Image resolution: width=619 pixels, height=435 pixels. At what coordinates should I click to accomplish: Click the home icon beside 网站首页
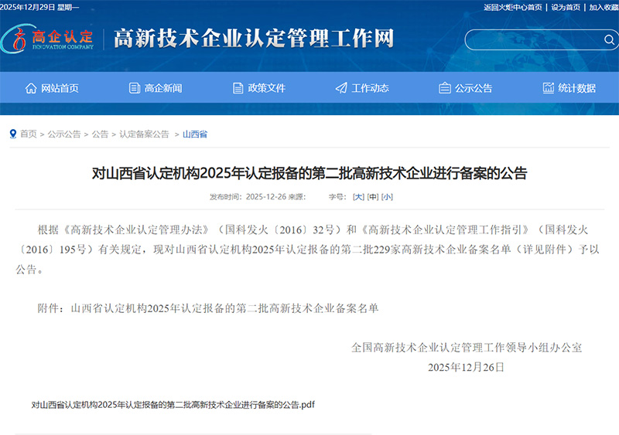(31, 88)
